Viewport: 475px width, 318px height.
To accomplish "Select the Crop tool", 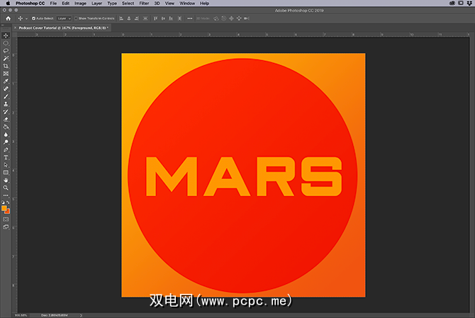I will (x=6, y=66).
